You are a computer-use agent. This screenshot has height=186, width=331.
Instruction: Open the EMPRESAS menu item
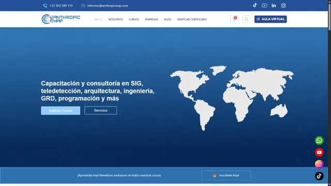pyautogui.click(x=152, y=20)
